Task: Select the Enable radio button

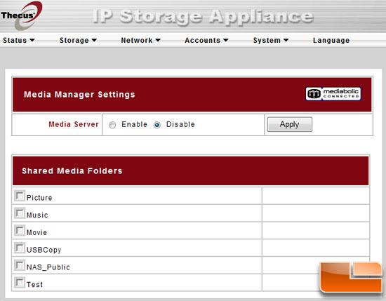Action: coord(112,125)
